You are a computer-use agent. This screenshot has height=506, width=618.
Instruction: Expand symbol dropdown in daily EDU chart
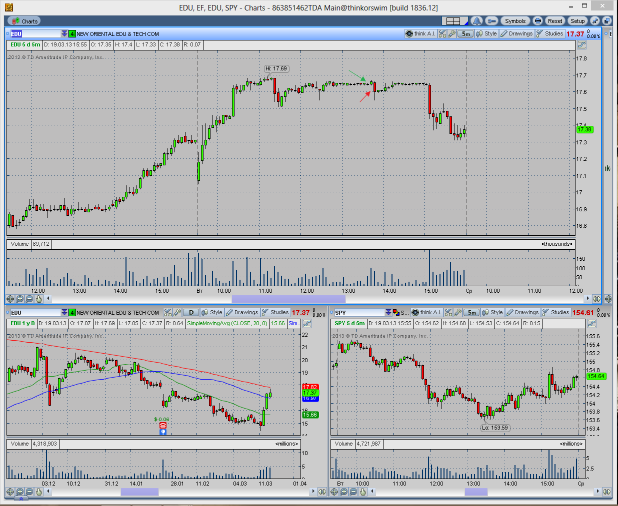coord(64,313)
